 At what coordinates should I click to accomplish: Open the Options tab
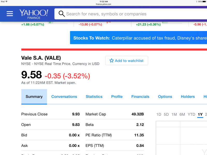[165, 97]
